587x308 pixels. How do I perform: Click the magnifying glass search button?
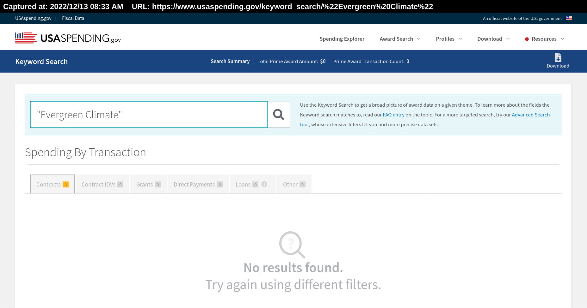point(279,115)
